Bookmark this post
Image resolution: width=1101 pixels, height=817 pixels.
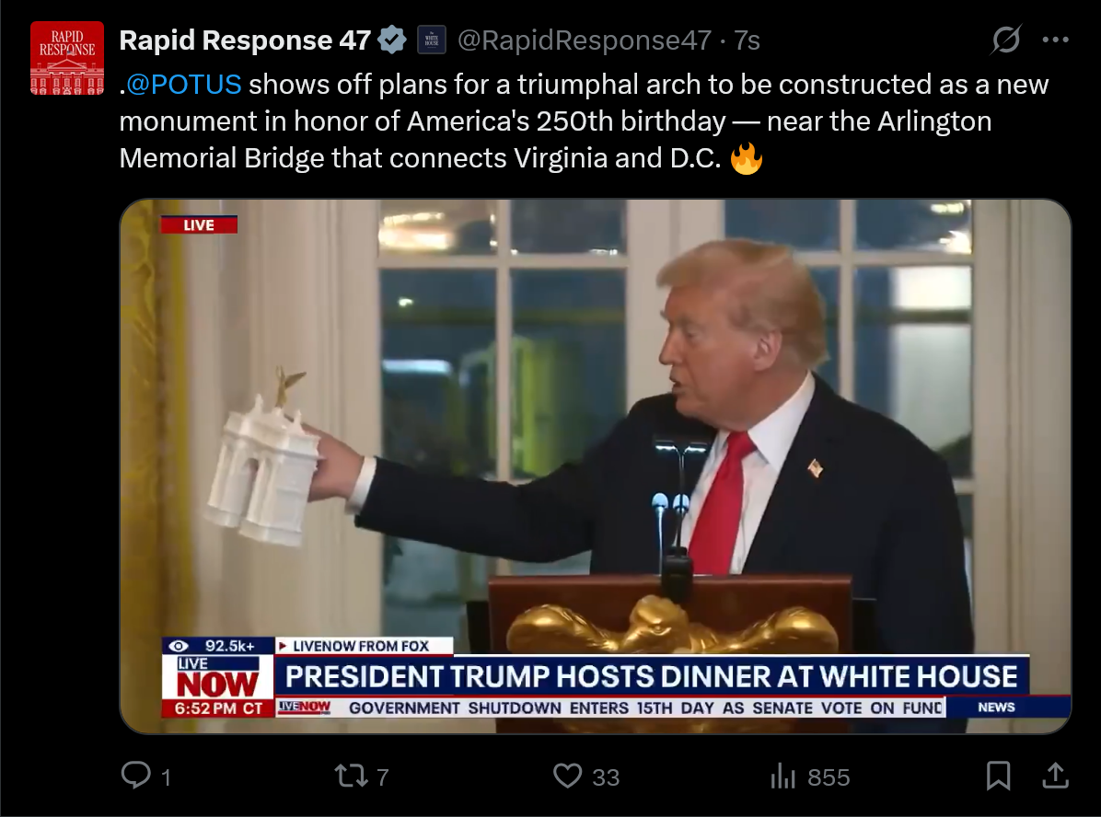tap(999, 776)
